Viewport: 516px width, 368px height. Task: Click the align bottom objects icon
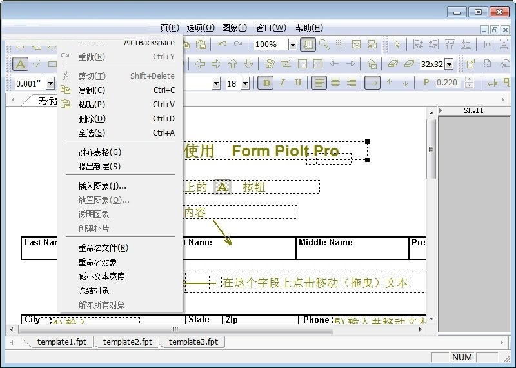(466, 45)
